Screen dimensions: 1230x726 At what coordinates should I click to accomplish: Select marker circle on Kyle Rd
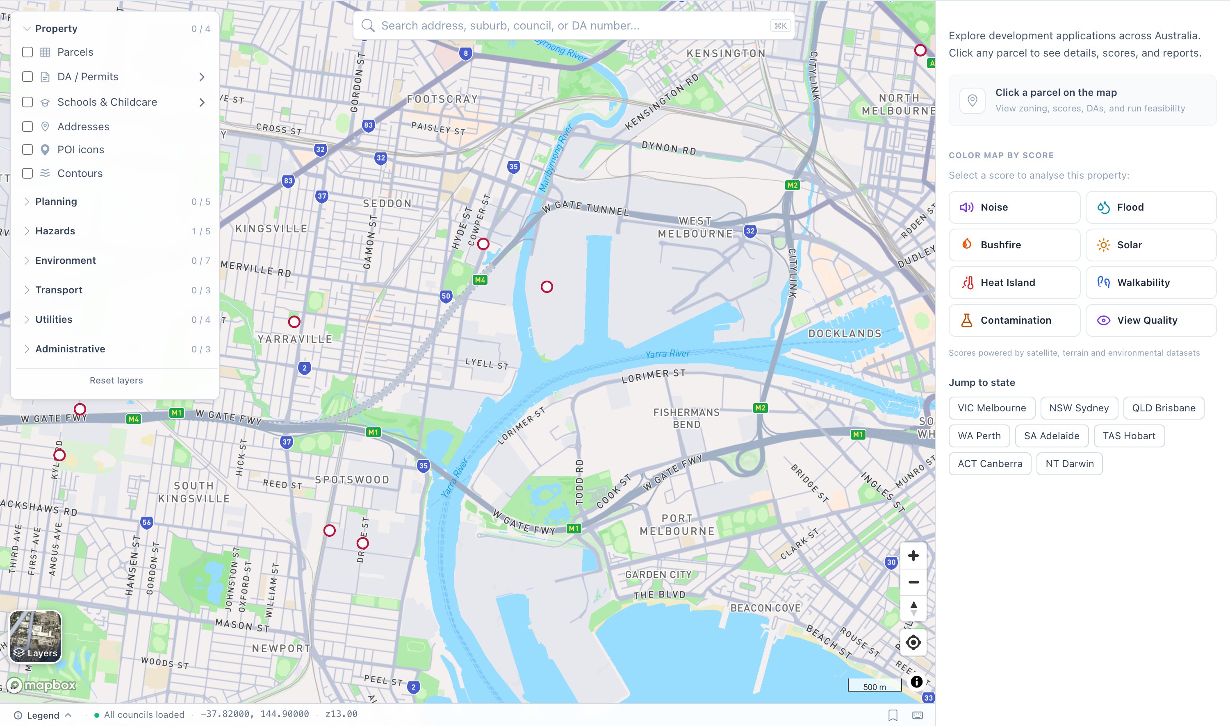pyautogui.click(x=59, y=456)
